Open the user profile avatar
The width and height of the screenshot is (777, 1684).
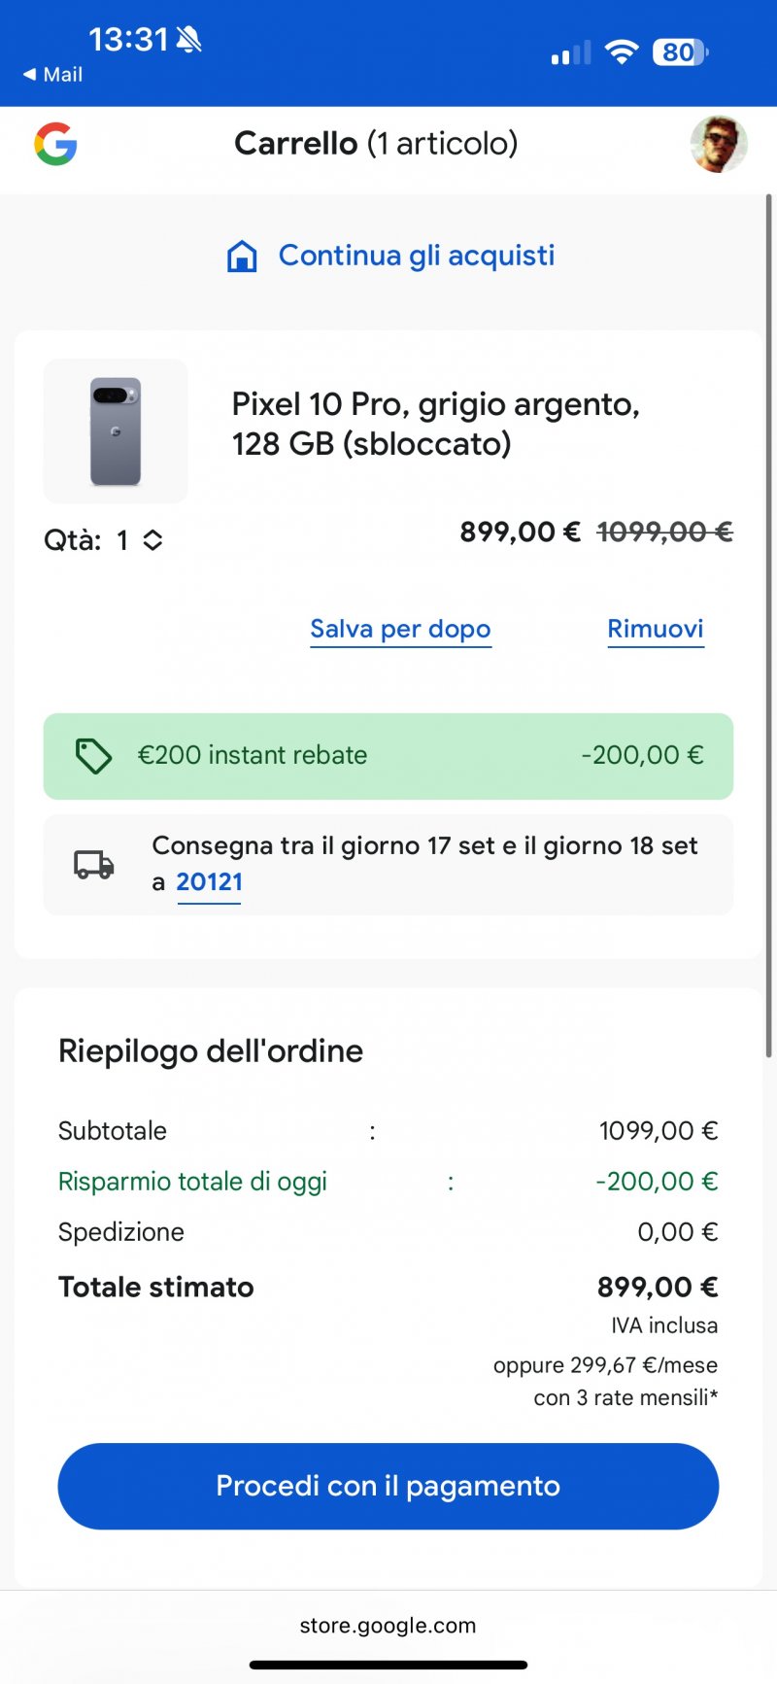pos(718,144)
